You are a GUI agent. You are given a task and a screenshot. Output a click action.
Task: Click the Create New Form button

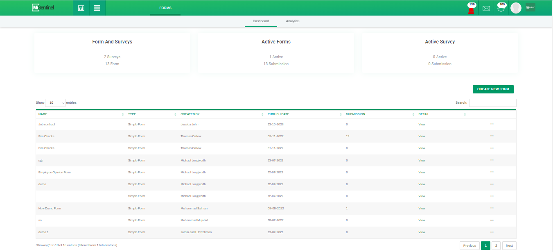coord(493,89)
